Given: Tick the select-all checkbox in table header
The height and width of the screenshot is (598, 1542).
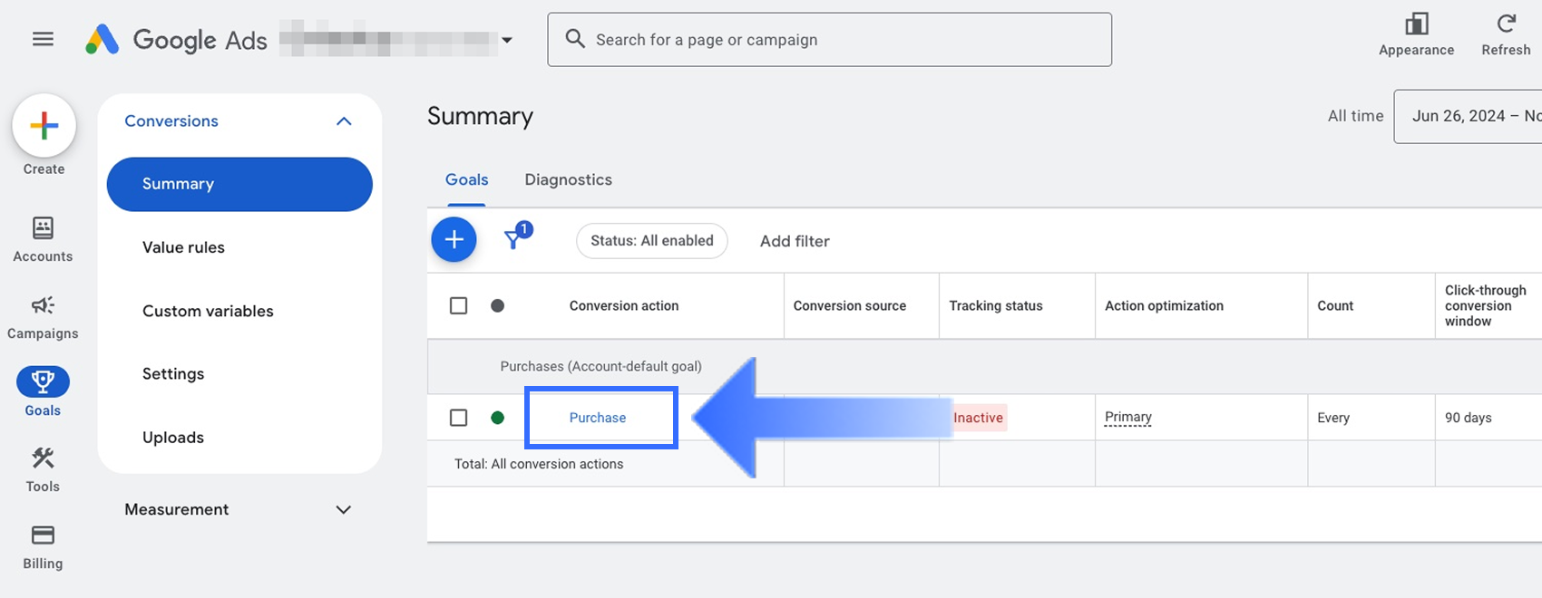Looking at the screenshot, I should pos(459,305).
